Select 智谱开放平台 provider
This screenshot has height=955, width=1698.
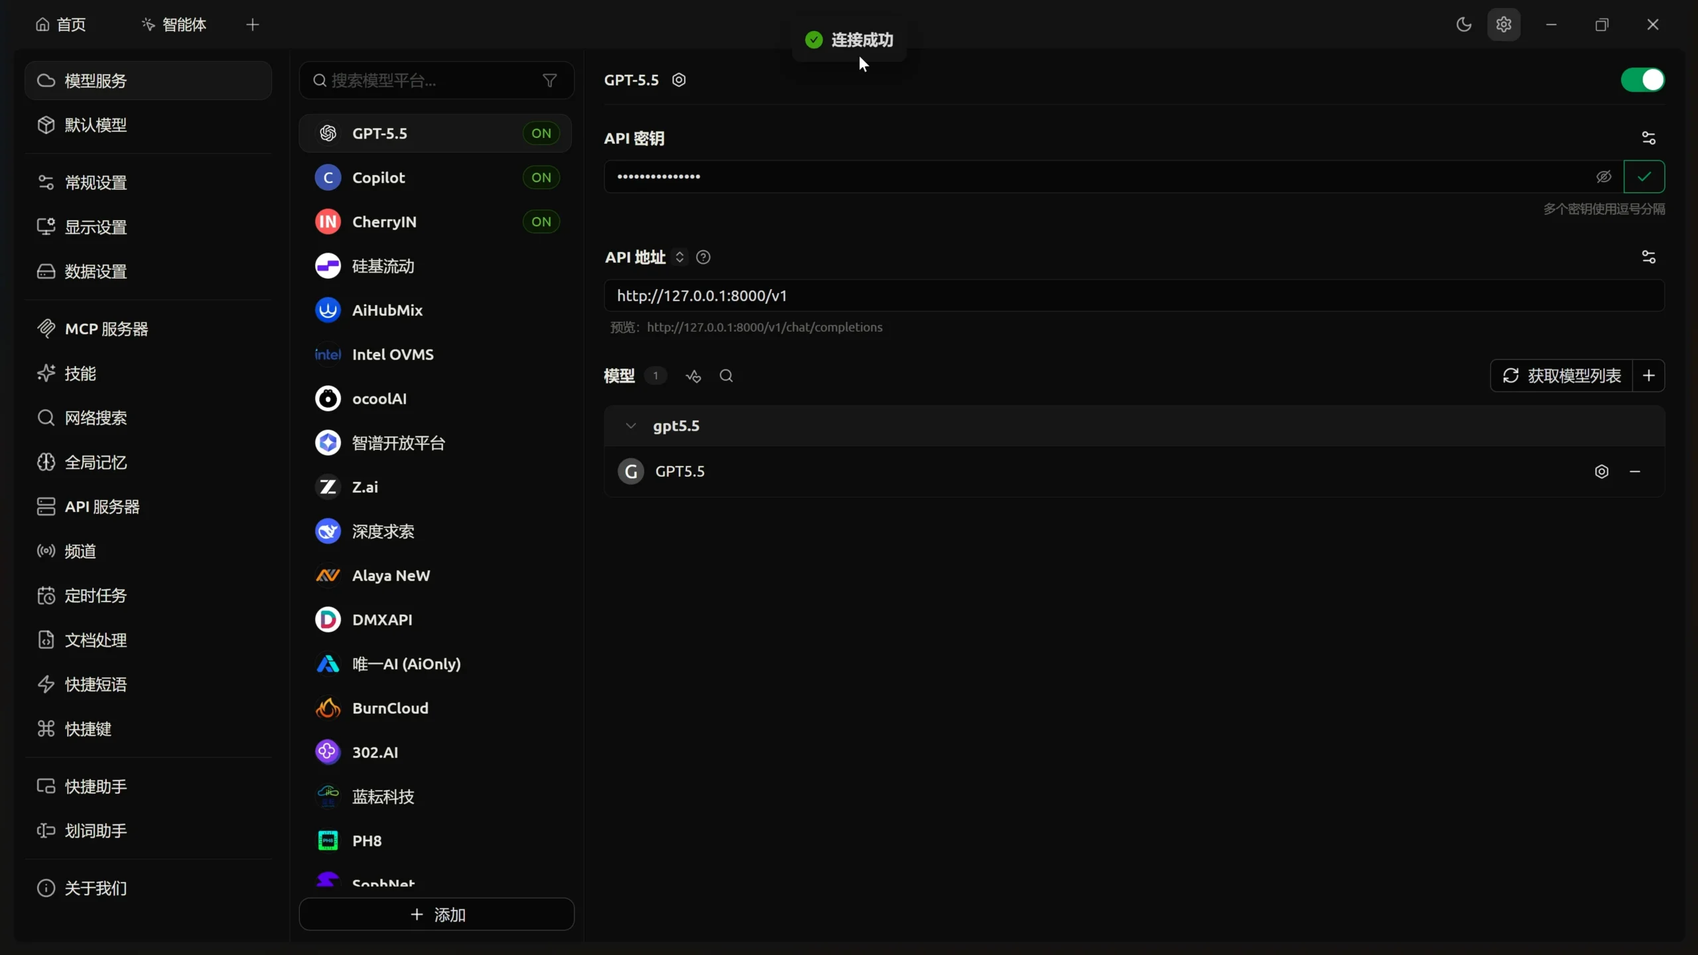pos(435,442)
